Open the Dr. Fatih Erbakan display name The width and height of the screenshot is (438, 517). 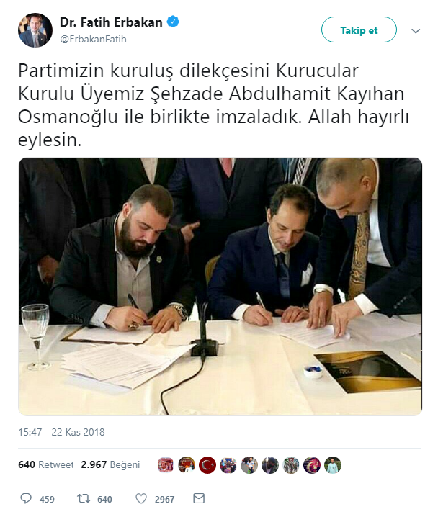[x=111, y=22]
